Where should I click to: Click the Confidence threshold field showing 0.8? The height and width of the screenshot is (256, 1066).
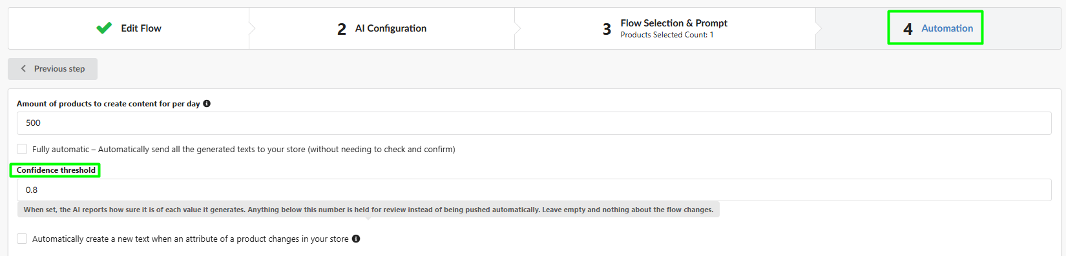[x=534, y=190]
